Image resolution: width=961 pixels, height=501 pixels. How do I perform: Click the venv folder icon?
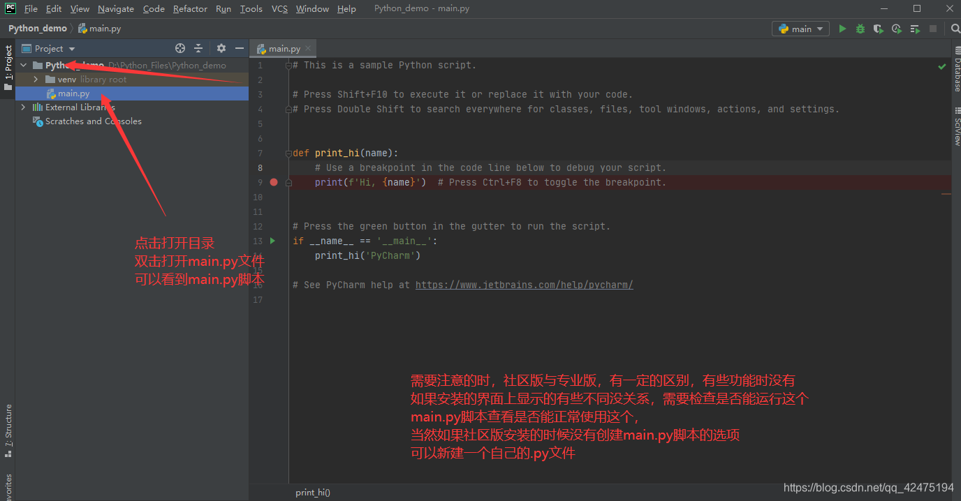(50, 80)
